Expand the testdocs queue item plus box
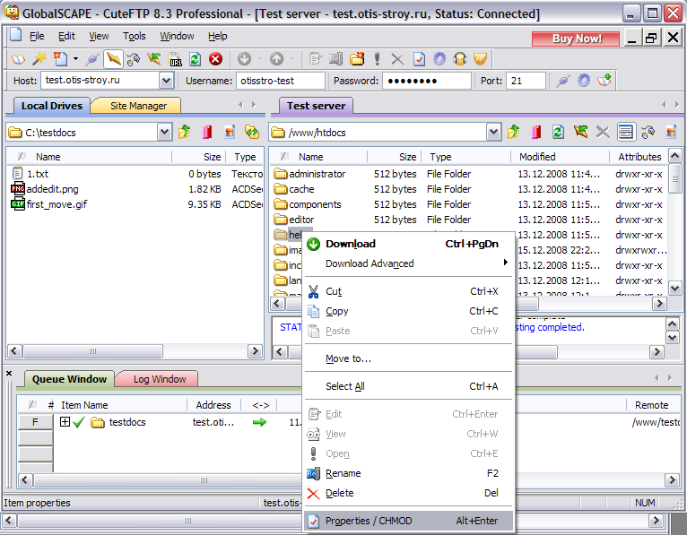Viewport: 687px width, 535px height. point(65,421)
